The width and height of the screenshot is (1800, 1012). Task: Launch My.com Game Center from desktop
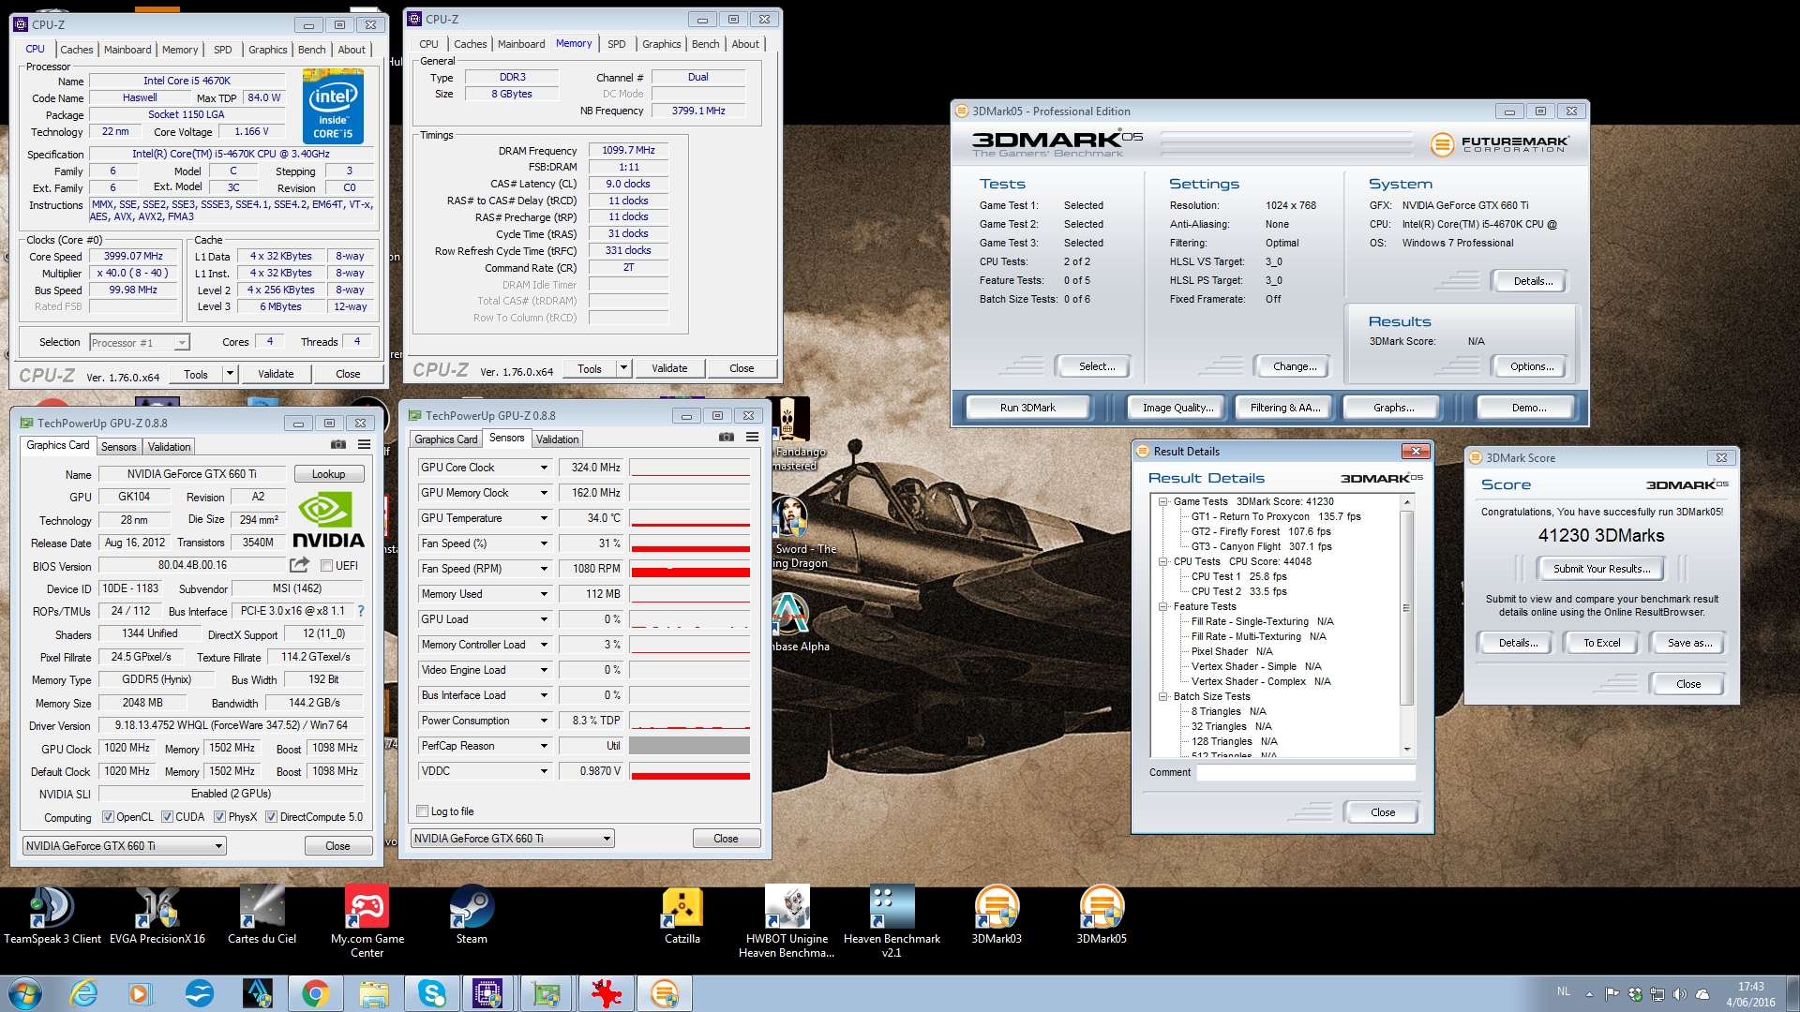coord(367,922)
